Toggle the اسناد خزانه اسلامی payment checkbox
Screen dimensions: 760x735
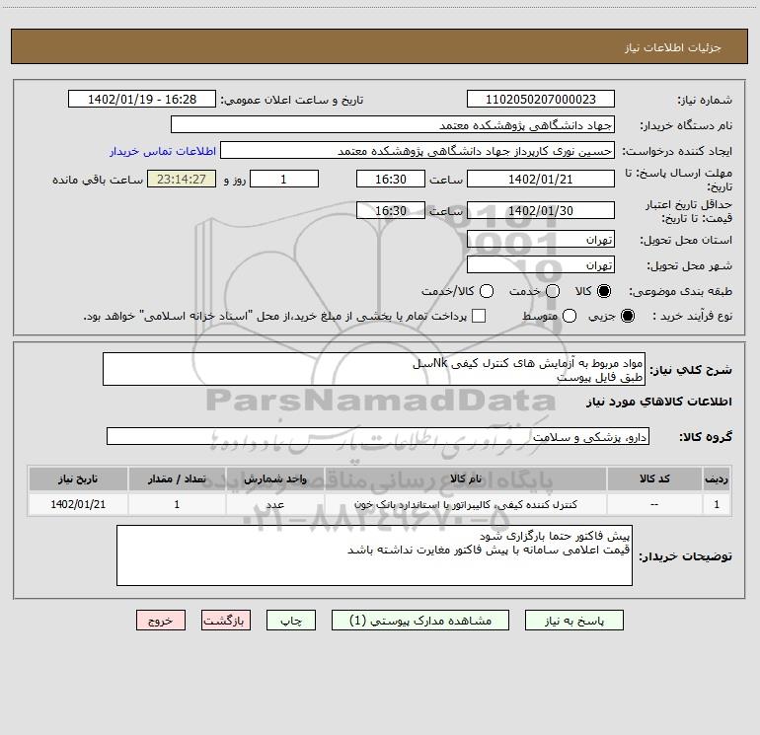[479, 316]
